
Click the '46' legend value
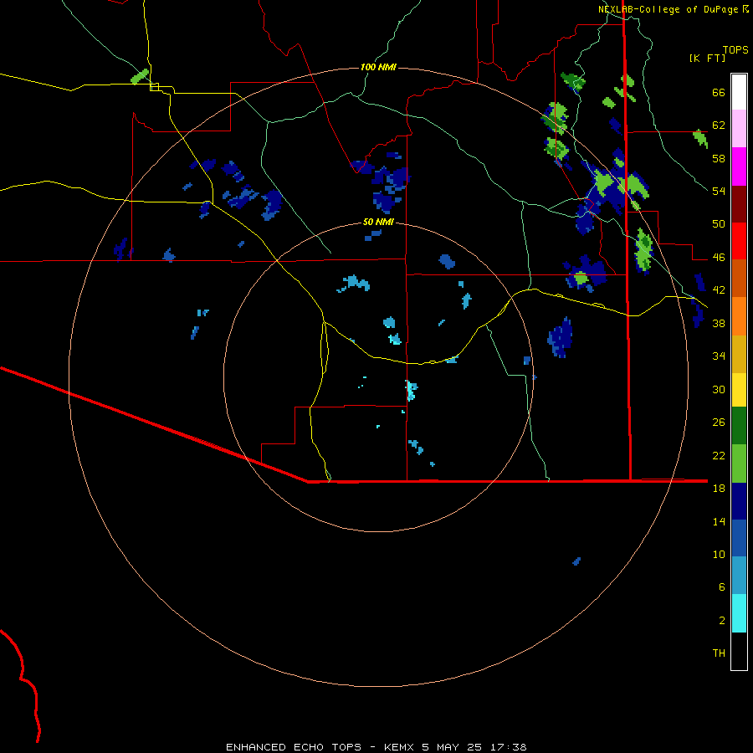pos(719,258)
